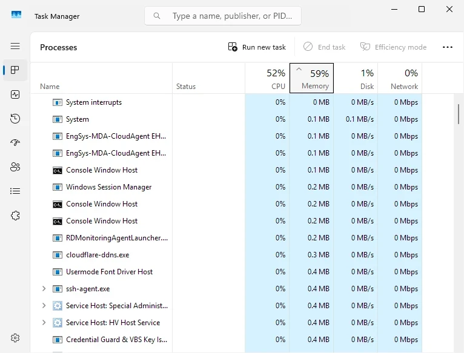Click the Credential Guard & VBS Key icon
The image size is (464, 353).
[x=58, y=340]
